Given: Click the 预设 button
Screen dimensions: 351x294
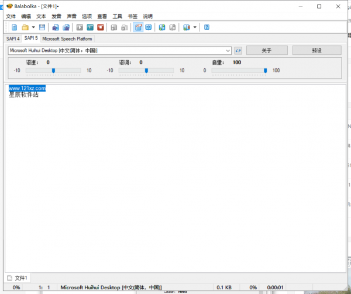Looking at the screenshot, I should point(316,51).
